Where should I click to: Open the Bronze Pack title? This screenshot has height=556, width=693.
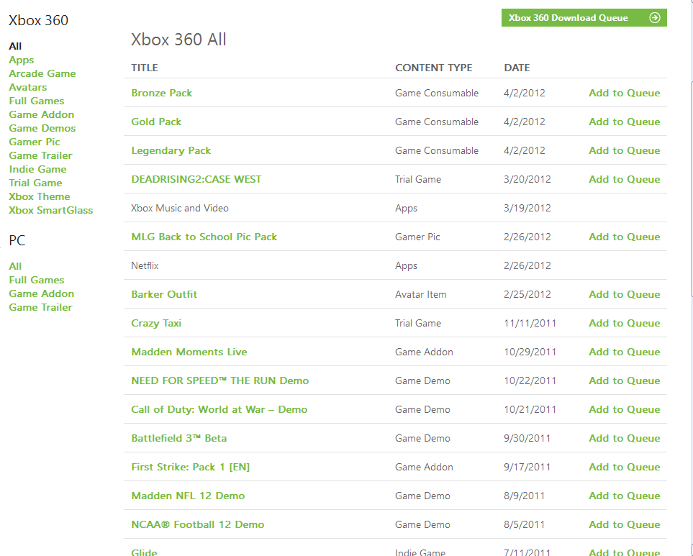(x=161, y=93)
